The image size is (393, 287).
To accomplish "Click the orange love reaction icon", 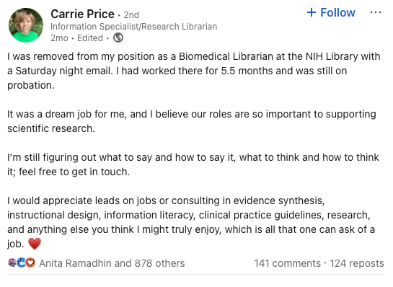I will 30,262.
